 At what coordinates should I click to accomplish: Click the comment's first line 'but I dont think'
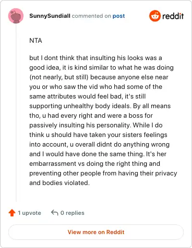(x=96, y=58)
